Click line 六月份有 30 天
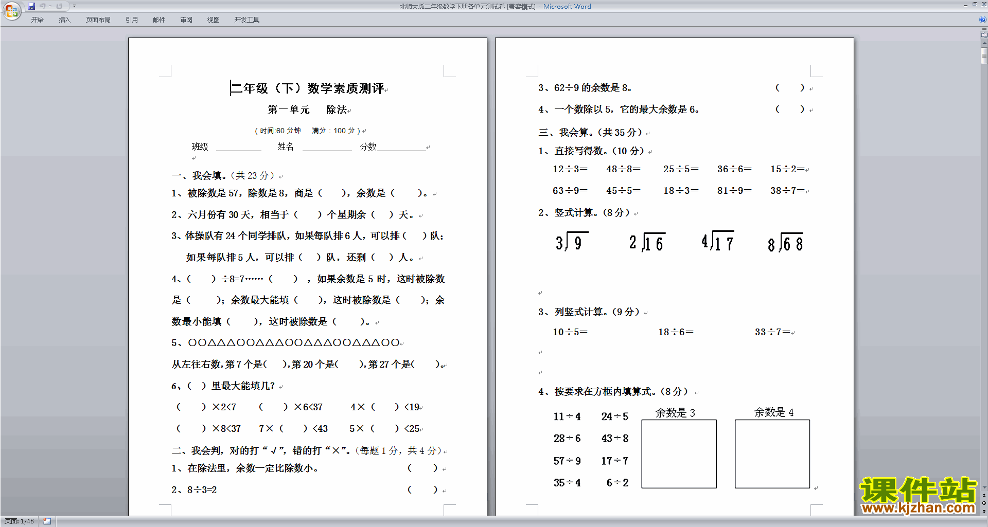Viewport: 988px width, 527px height. (293, 215)
